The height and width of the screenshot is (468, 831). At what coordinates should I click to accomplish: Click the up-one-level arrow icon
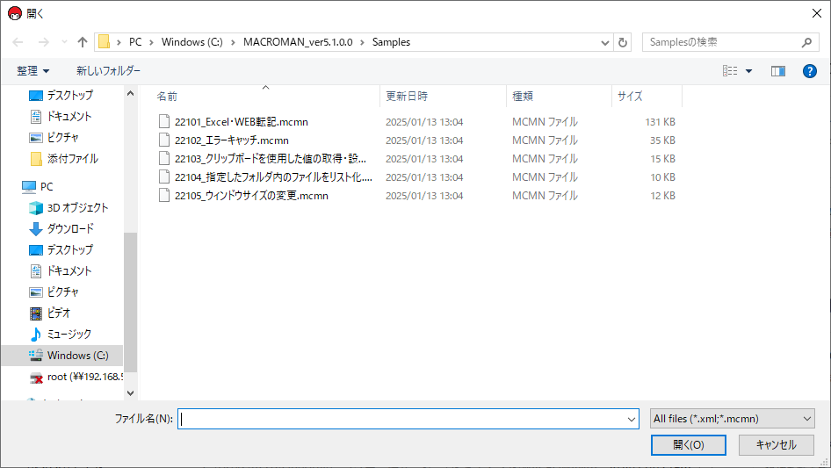click(x=83, y=42)
